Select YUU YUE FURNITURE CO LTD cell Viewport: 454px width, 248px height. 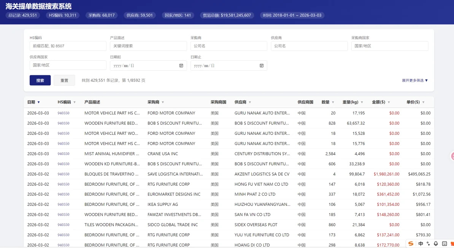(262, 235)
